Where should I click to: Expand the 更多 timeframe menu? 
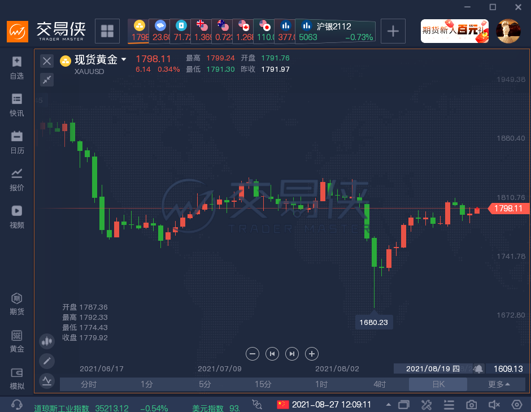tap(499, 384)
